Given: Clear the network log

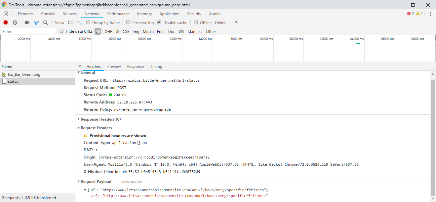Looking at the screenshot, I should tap(15, 22).
